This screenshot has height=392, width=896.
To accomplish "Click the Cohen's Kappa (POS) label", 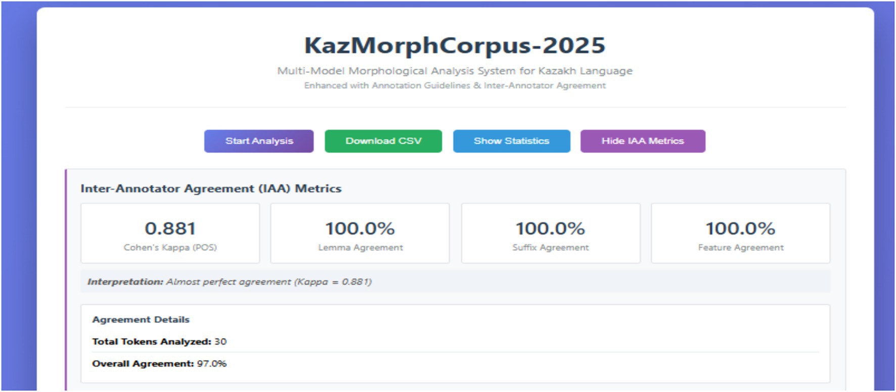I will [170, 248].
